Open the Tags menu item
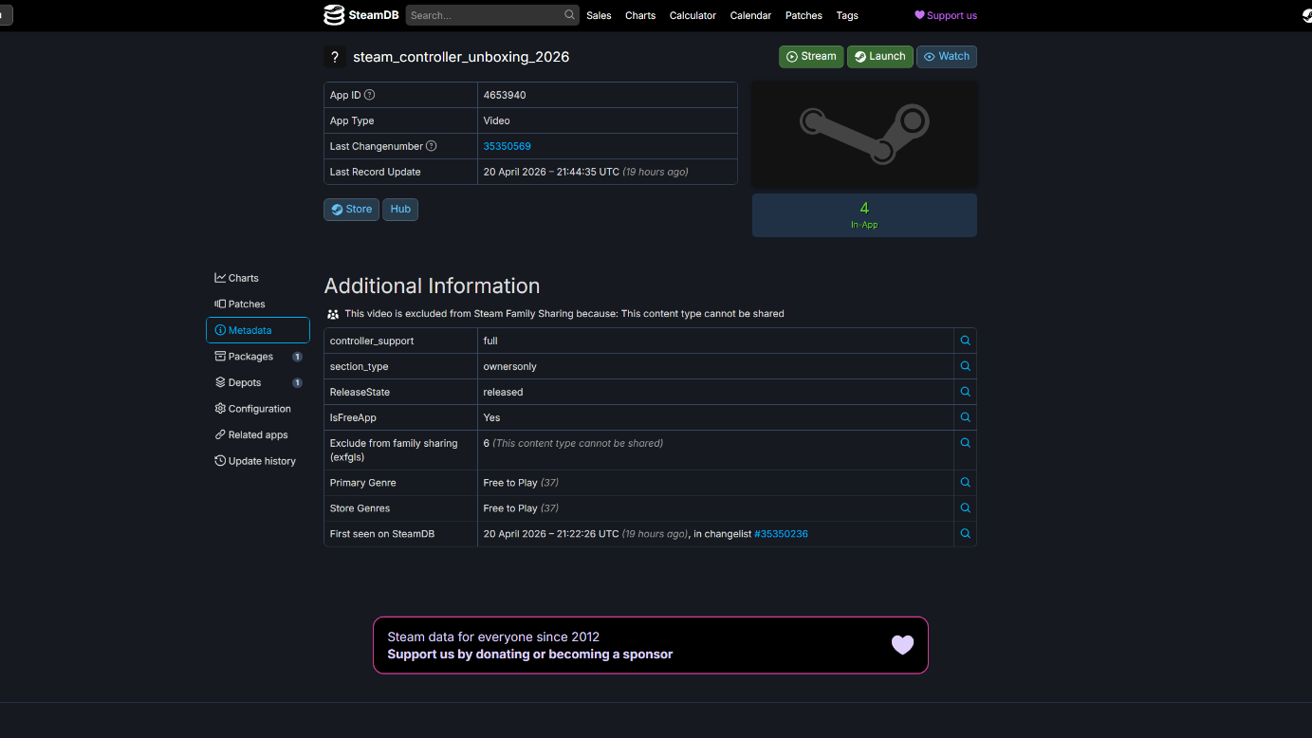The height and width of the screenshot is (738, 1312). tap(847, 15)
